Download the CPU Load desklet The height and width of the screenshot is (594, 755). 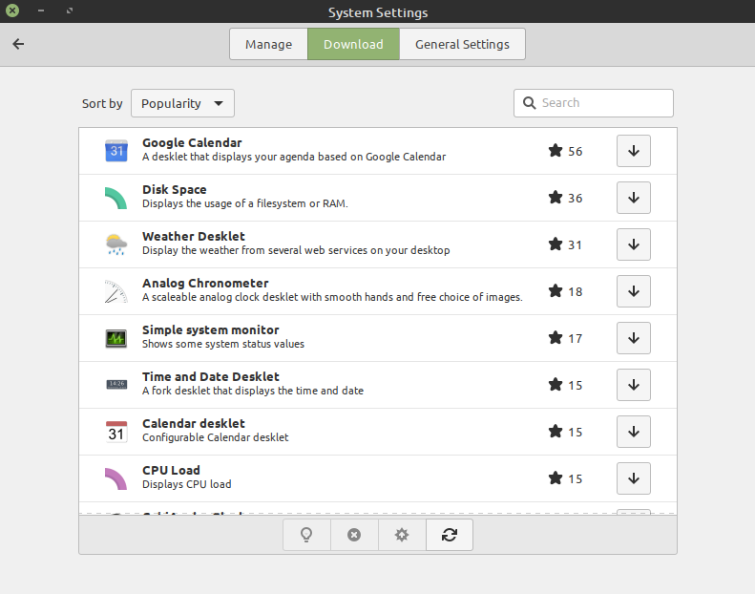point(634,478)
